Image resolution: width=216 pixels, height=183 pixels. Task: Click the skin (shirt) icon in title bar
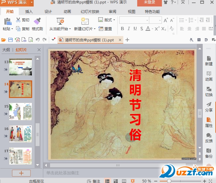tap(166, 2)
